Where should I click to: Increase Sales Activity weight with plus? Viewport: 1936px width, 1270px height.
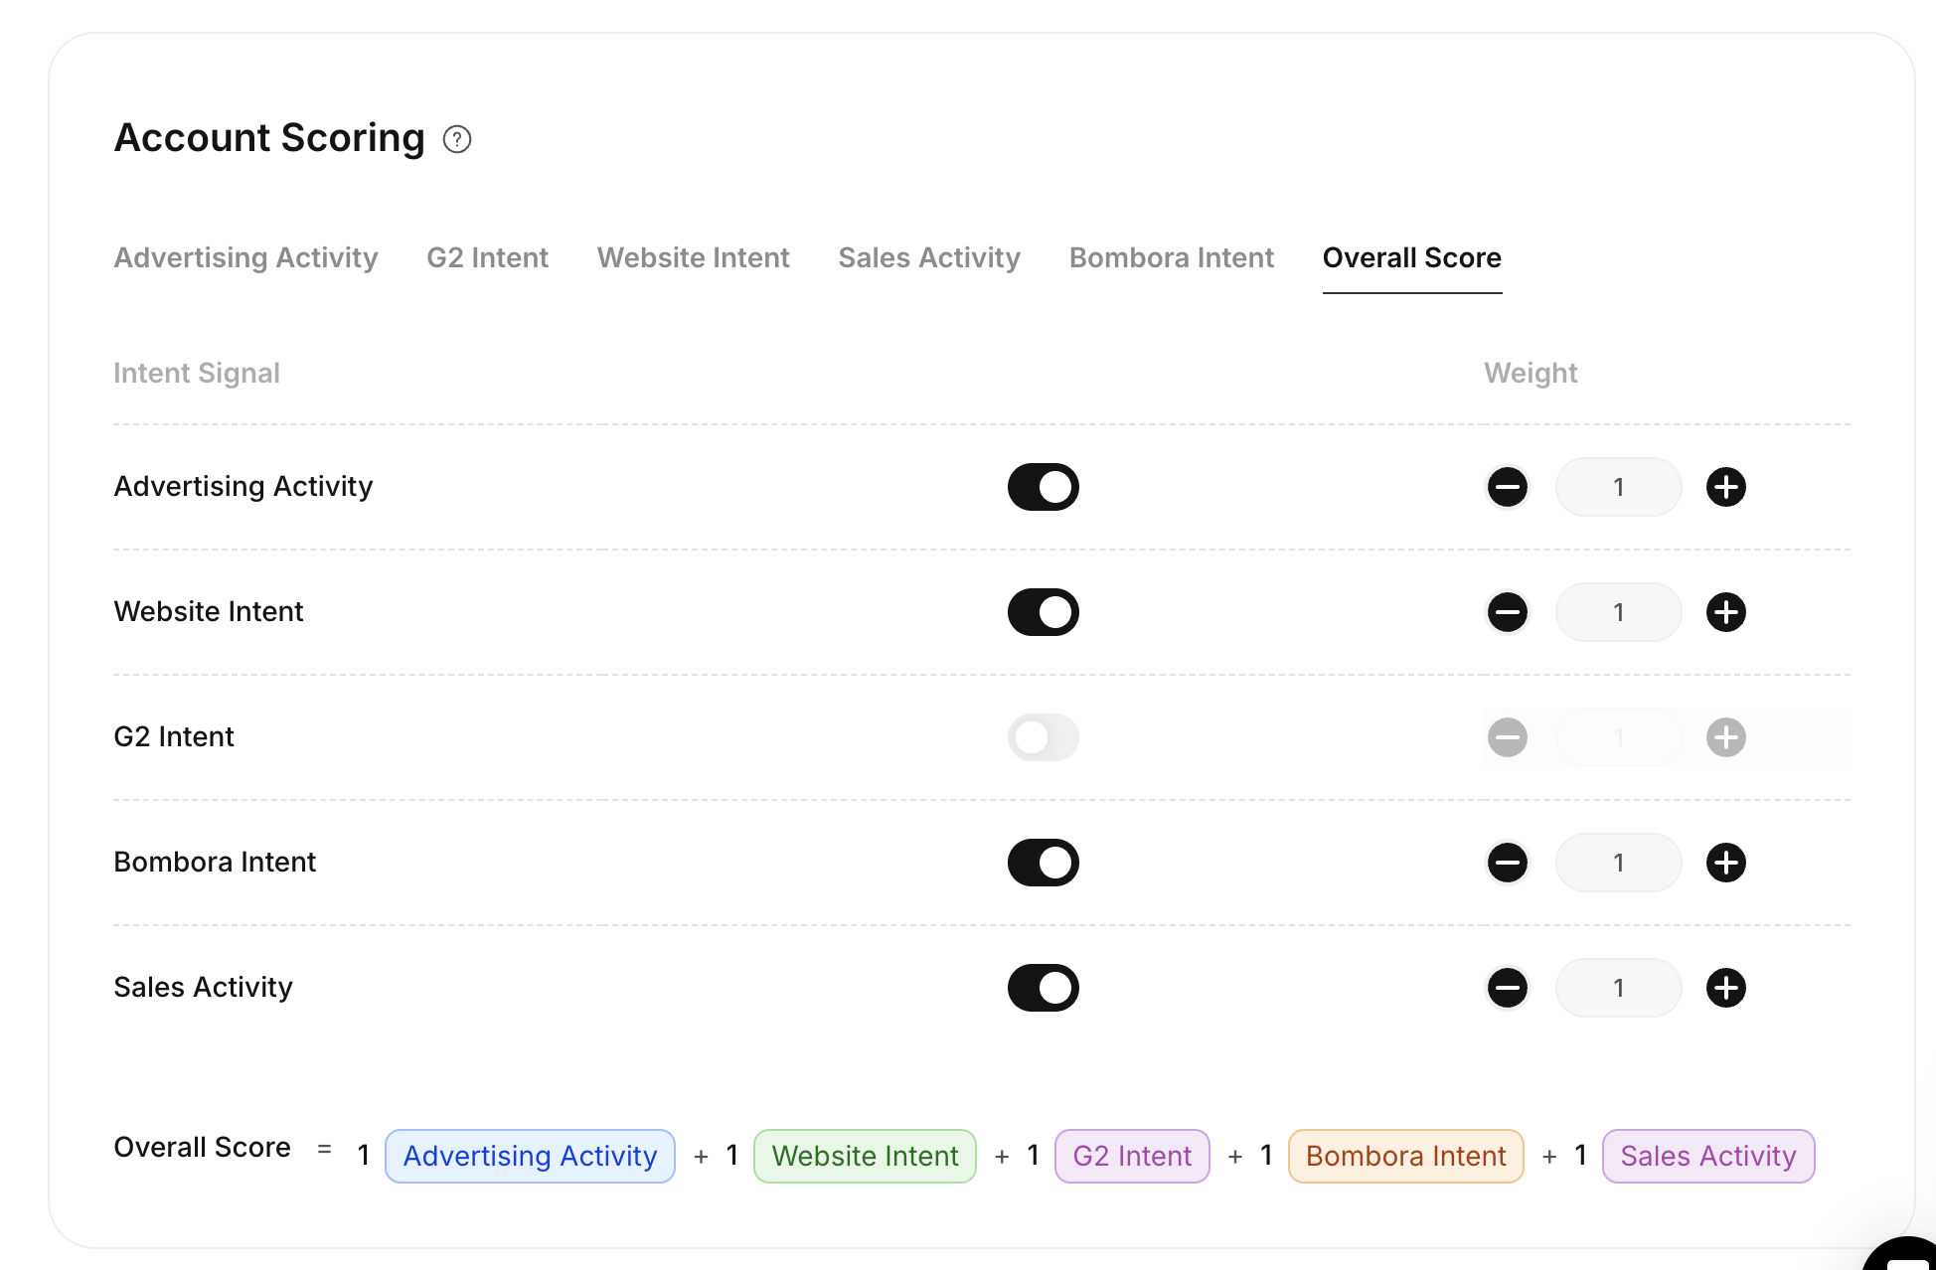pos(1725,988)
